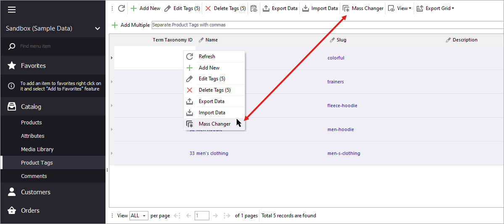The height and width of the screenshot is (224, 504).
Task: Open the per page ALL dropdown
Action: pos(139,216)
